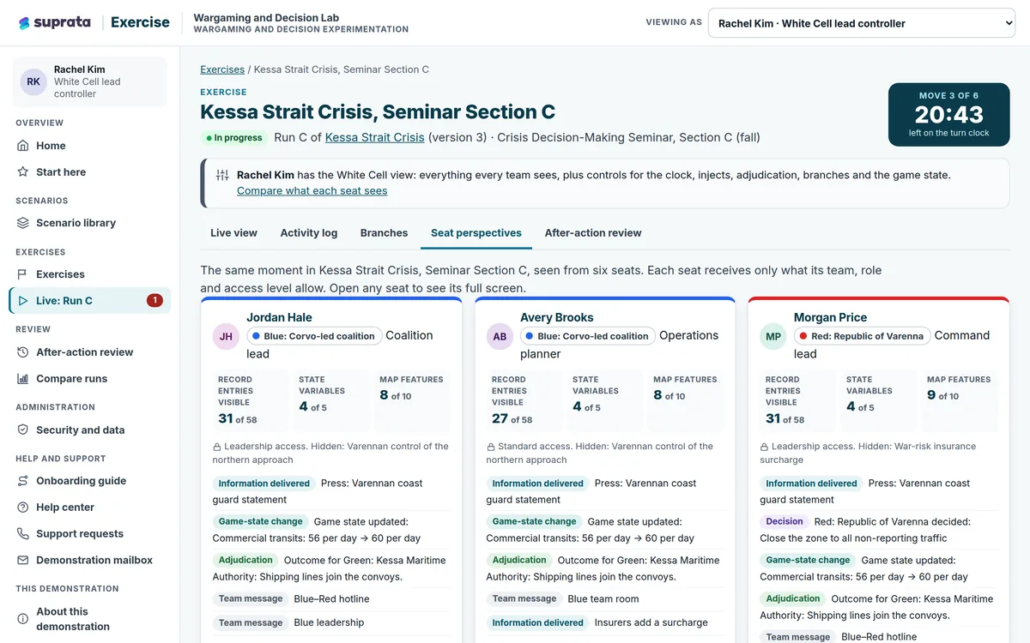The width and height of the screenshot is (1030, 643).
Task: Click the Support requests phone icon
Action: [23, 534]
